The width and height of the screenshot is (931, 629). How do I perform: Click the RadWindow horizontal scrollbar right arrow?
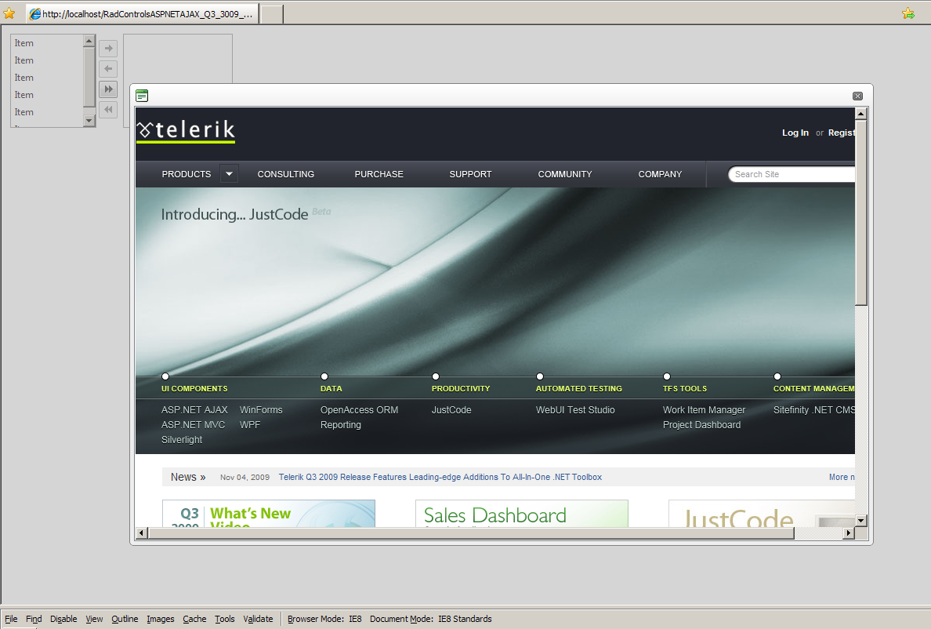[x=849, y=533]
